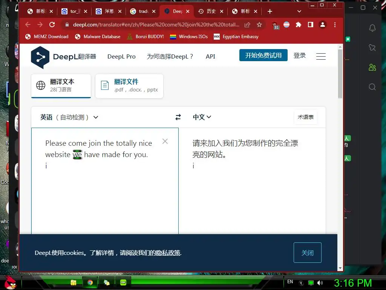Clear source text with the X icon
Image resolution: width=386 pixels, height=290 pixels.
coord(165,141)
